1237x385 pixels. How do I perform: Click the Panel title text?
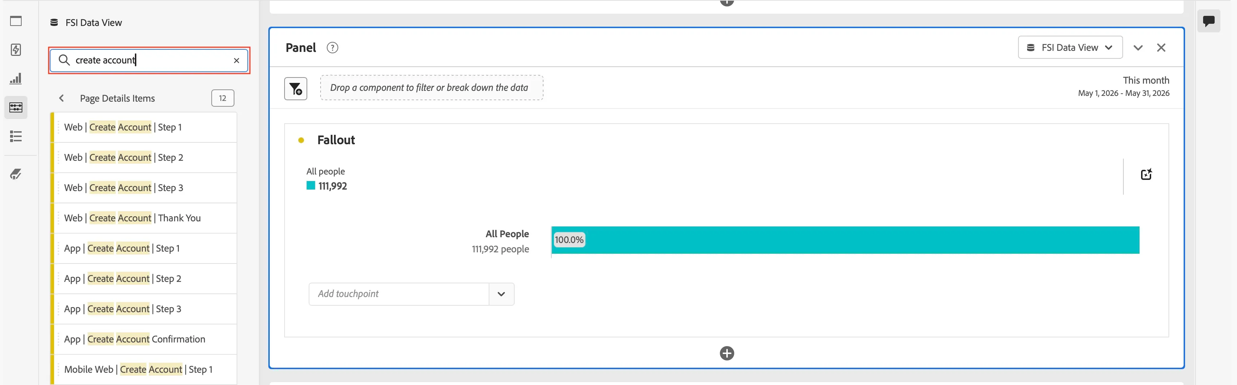[x=301, y=48]
